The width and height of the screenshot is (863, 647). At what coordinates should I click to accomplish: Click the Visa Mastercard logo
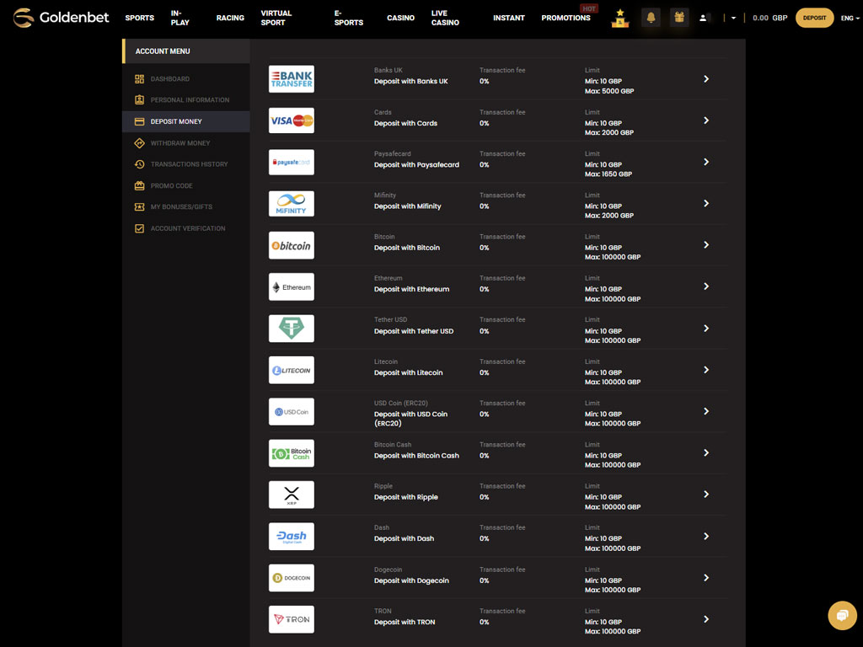[x=291, y=120]
